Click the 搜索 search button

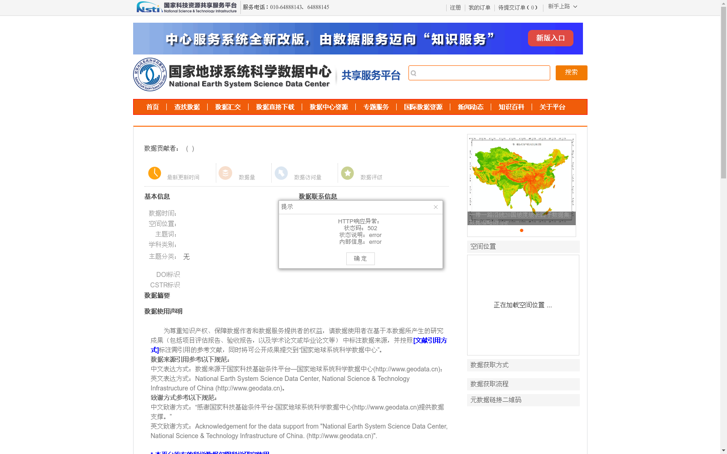571,73
